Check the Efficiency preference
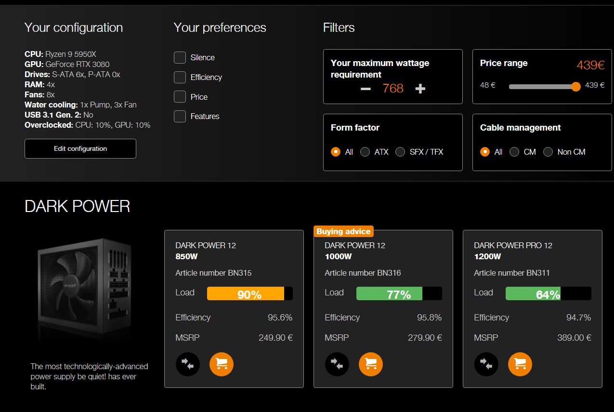Screen dimensions: 614x412 click(x=180, y=77)
